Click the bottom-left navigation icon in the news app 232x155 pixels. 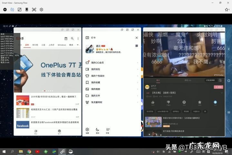point(36,131)
